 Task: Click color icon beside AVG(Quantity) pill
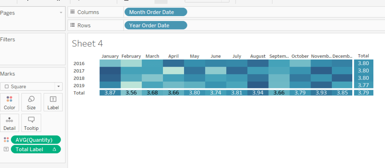(6, 140)
